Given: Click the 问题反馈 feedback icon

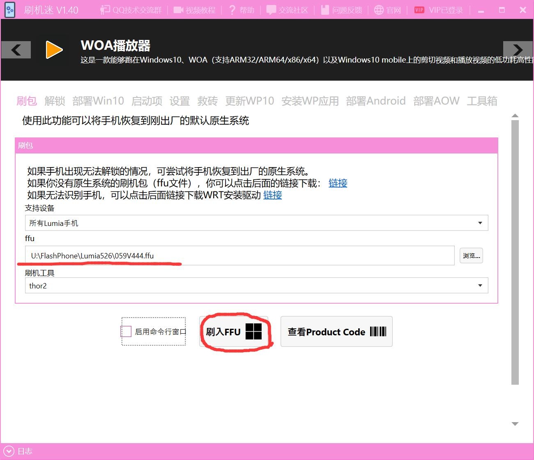Looking at the screenshot, I should pos(325,10).
